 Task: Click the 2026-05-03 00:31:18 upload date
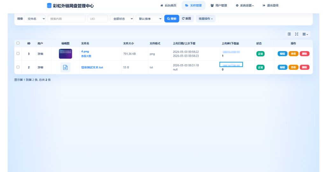186,65
